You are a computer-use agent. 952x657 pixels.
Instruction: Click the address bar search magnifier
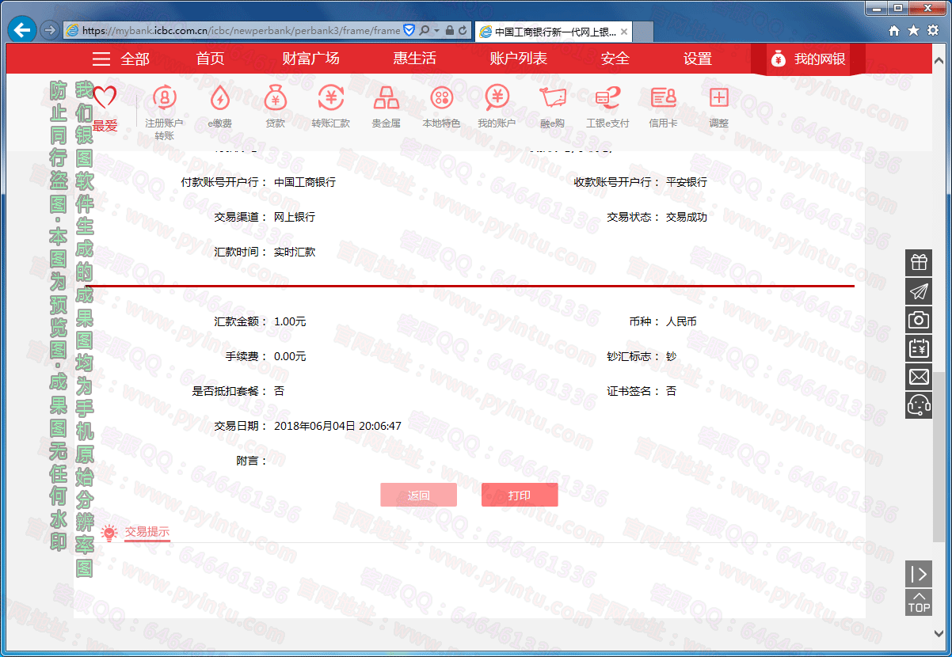pos(425,30)
